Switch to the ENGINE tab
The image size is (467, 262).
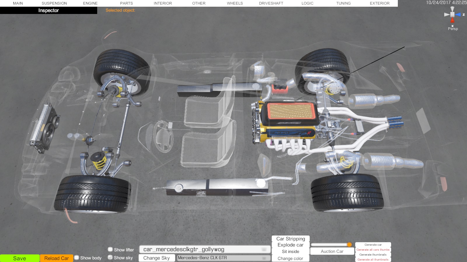90,3
